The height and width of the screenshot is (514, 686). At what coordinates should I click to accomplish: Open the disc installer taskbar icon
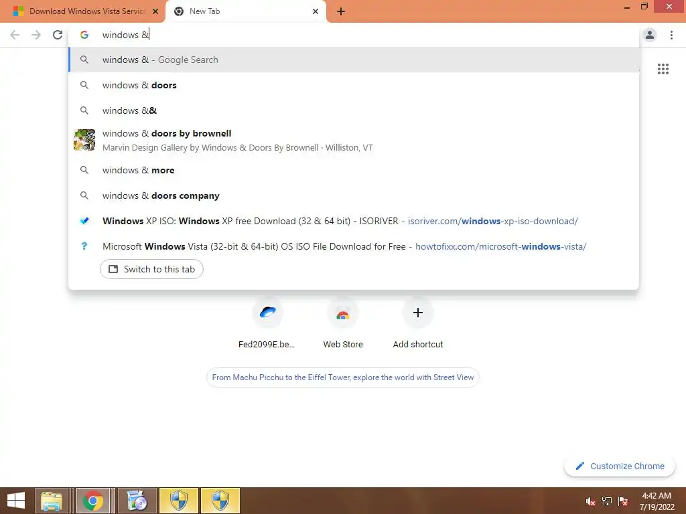[x=137, y=501]
